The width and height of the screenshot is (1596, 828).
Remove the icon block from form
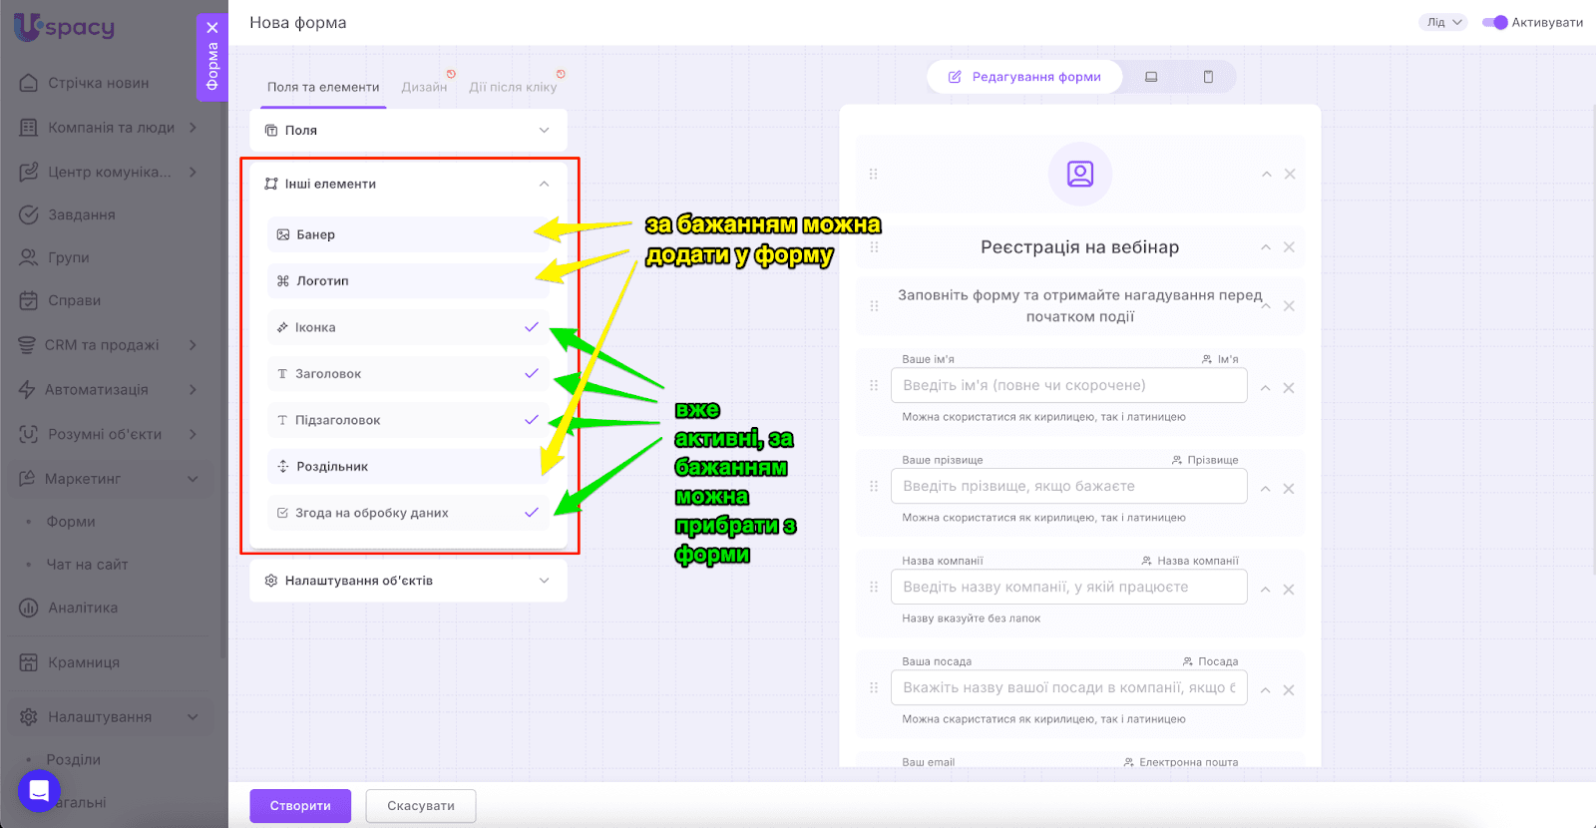[1290, 174]
